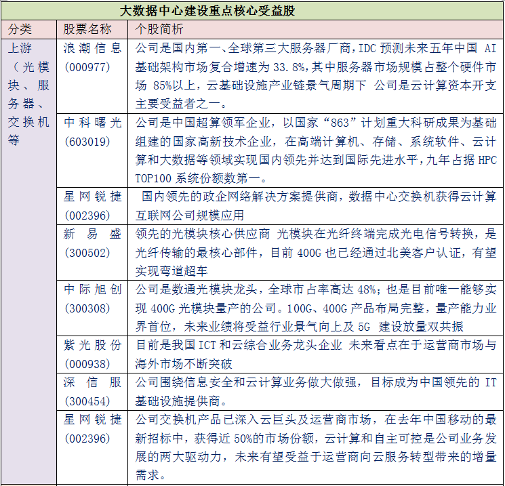
Task: Click the 星网锐捷 name beside 公司交换机产品已深入云巨头
Action: coord(92,420)
